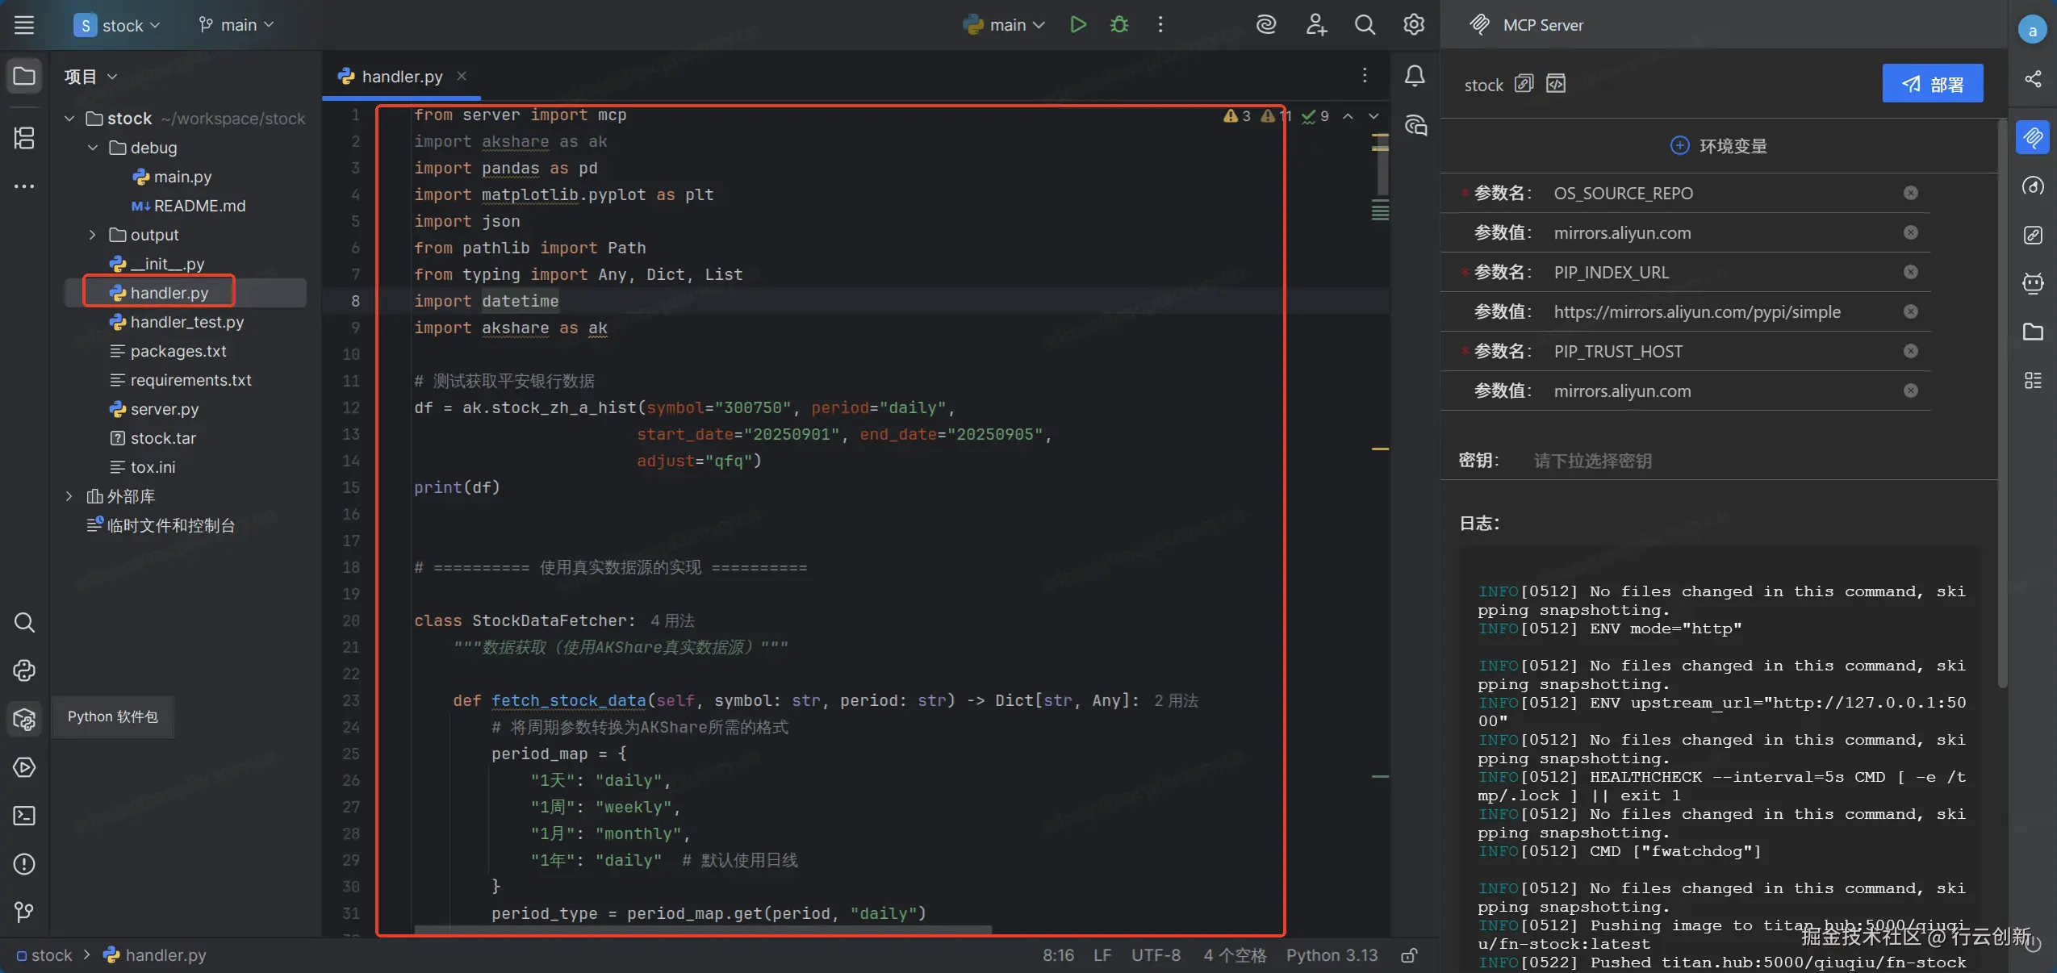This screenshot has height=973, width=2057.
Task: Click the 部署 deploy button
Action: coord(1932,84)
